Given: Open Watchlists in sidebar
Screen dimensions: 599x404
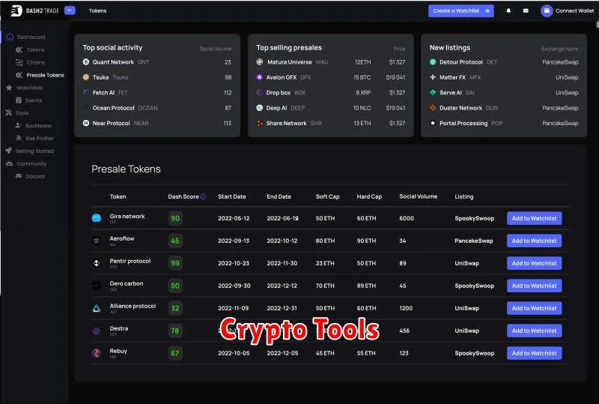Looking at the screenshot, I should click(25, 88).
